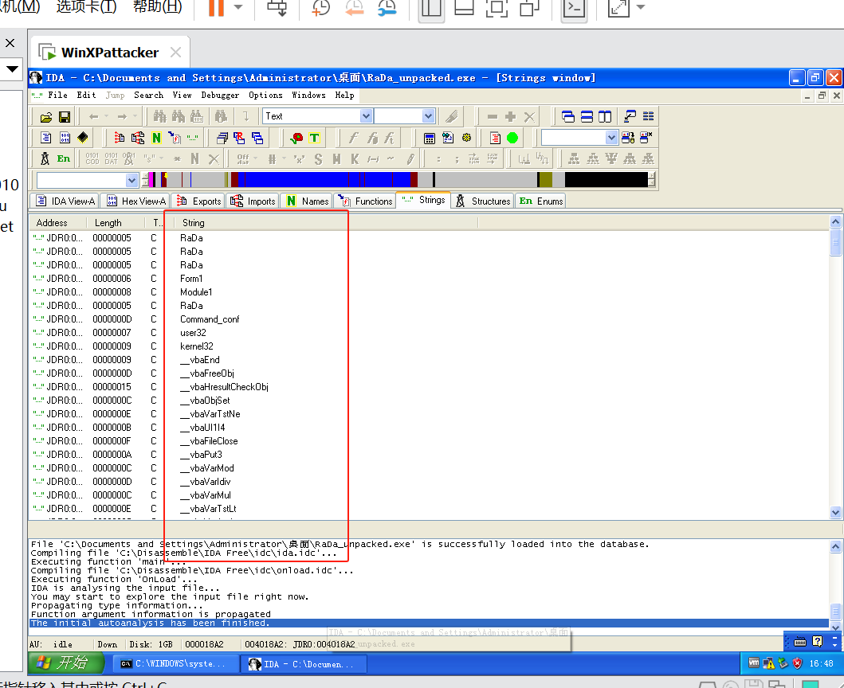Sort by the String column header

(x=326, y=223)
